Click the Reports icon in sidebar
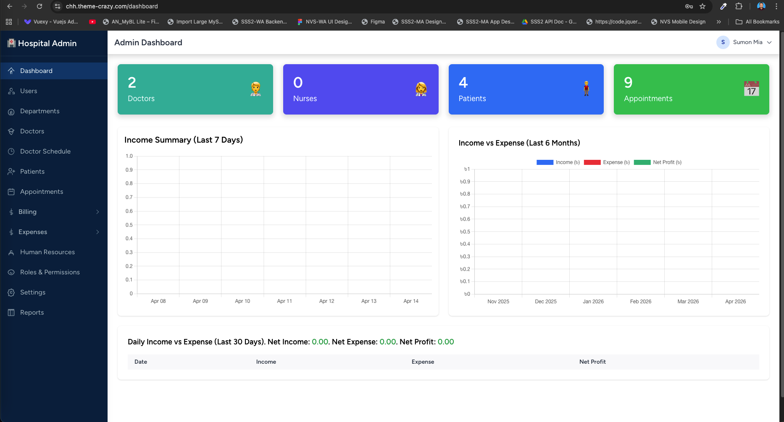Image resolution: width=784 pixels, height=422 pixels. click(11, 313)
